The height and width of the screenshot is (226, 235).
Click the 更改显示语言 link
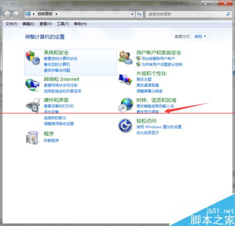point(148,112)
